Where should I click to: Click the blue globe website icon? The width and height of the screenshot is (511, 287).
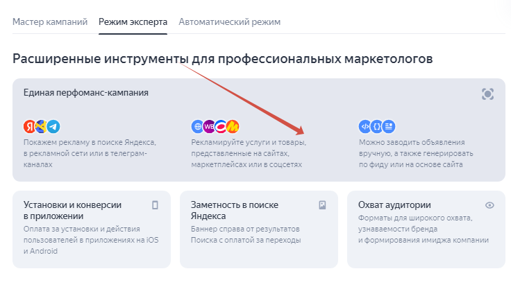coord(197,126)
